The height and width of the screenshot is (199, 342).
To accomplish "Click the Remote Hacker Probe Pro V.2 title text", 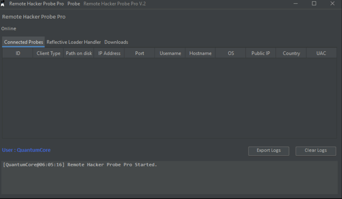I will coord(115,4).
